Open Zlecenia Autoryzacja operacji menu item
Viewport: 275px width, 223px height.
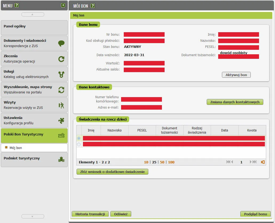point(34,59)
